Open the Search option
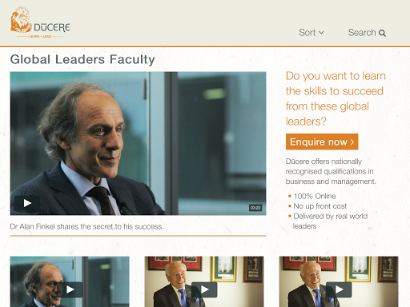 point(367,33)
